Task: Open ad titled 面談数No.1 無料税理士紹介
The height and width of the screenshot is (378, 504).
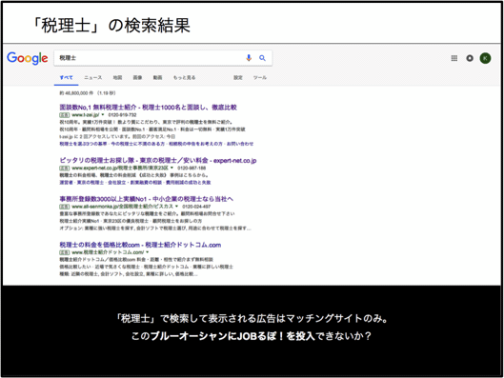Action: coord(149,108)
